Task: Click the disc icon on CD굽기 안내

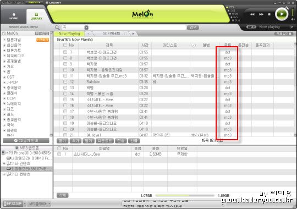Action: [16, 141]
